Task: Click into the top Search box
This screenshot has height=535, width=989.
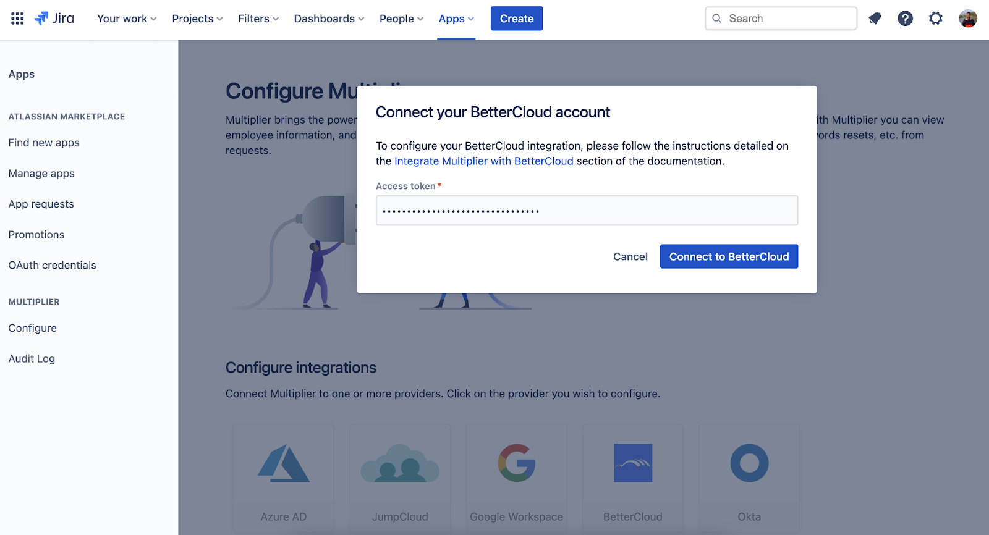Action: point(781,19)
